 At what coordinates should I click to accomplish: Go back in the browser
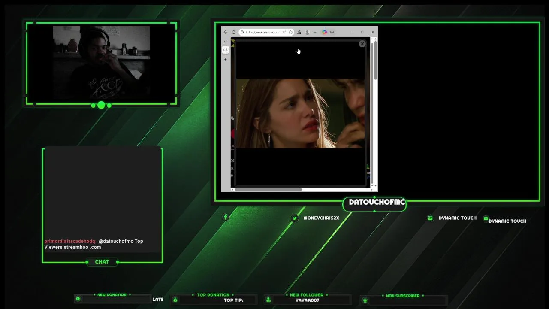coord(225,32)
